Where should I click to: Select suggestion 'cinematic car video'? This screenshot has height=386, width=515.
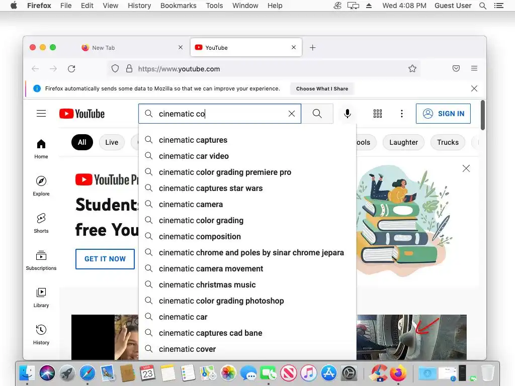tap(247, 156)
